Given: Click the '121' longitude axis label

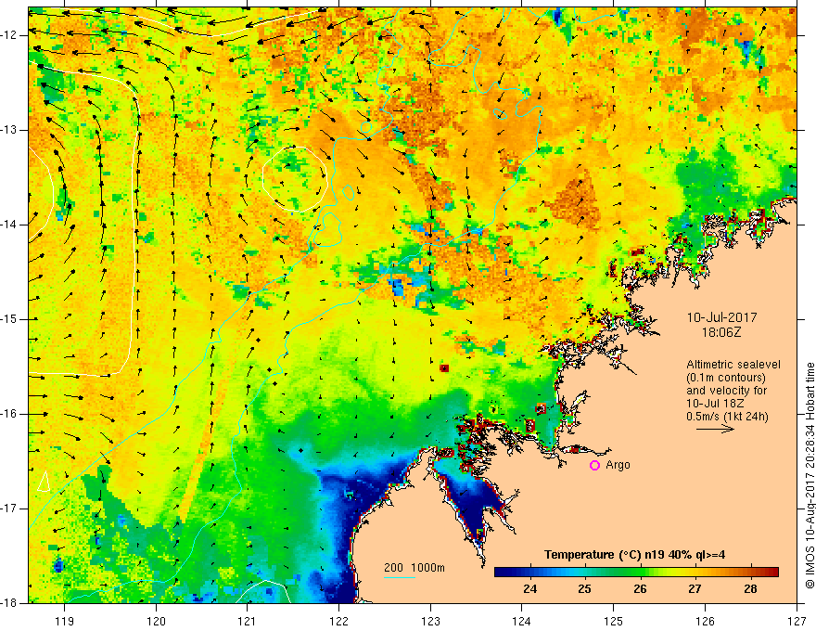Looking at the screenshot, I should [248, 621].
